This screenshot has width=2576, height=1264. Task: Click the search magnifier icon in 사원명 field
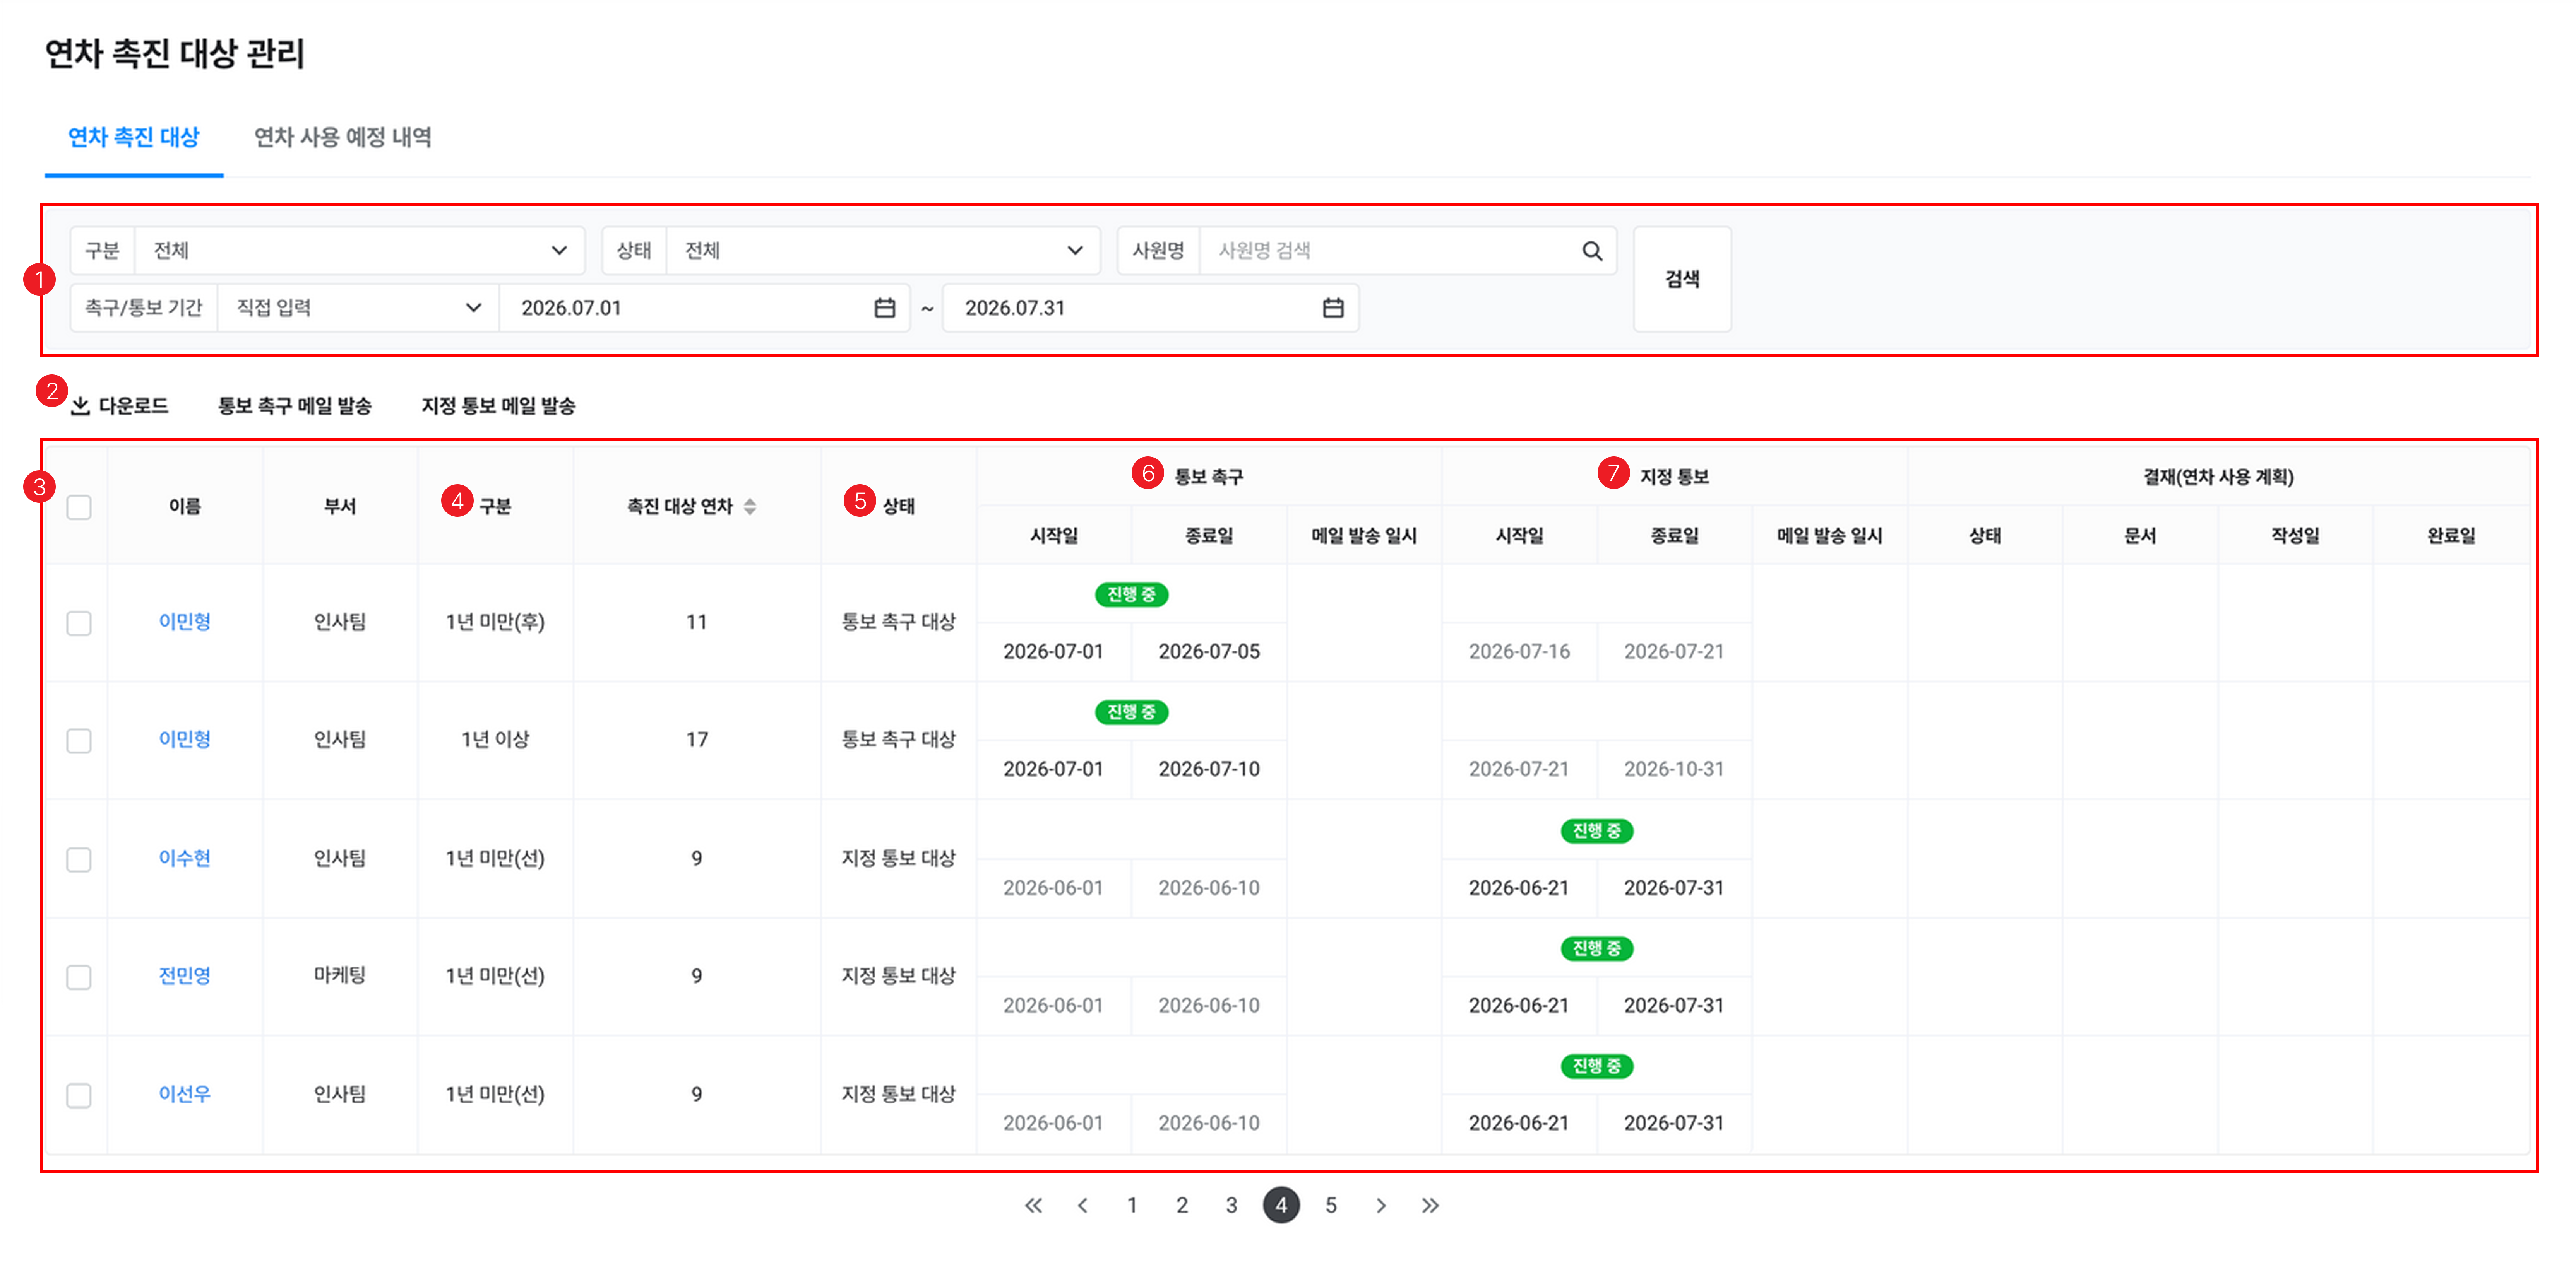[x=1592, y=251]
